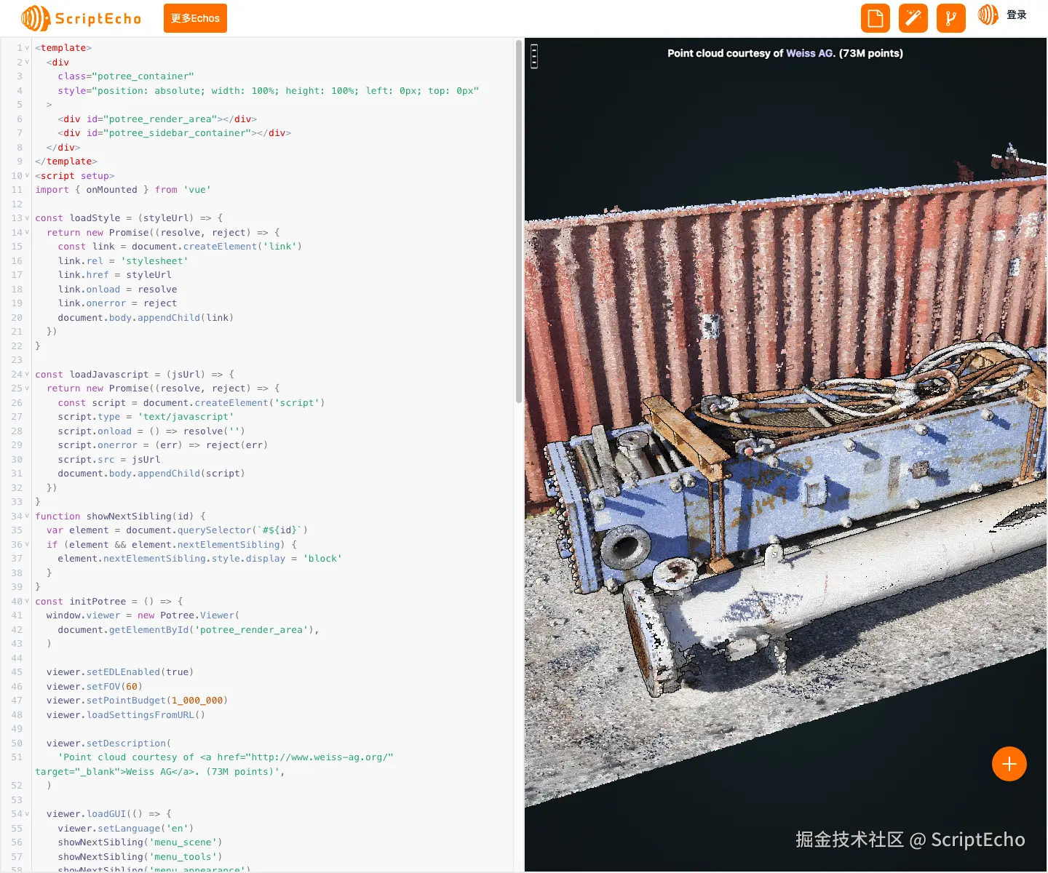The width and height of the screenshot is (1048, 873).
Task: Click the 'import { onMounted } from 'vue'' line
Action: pos(123,190)
